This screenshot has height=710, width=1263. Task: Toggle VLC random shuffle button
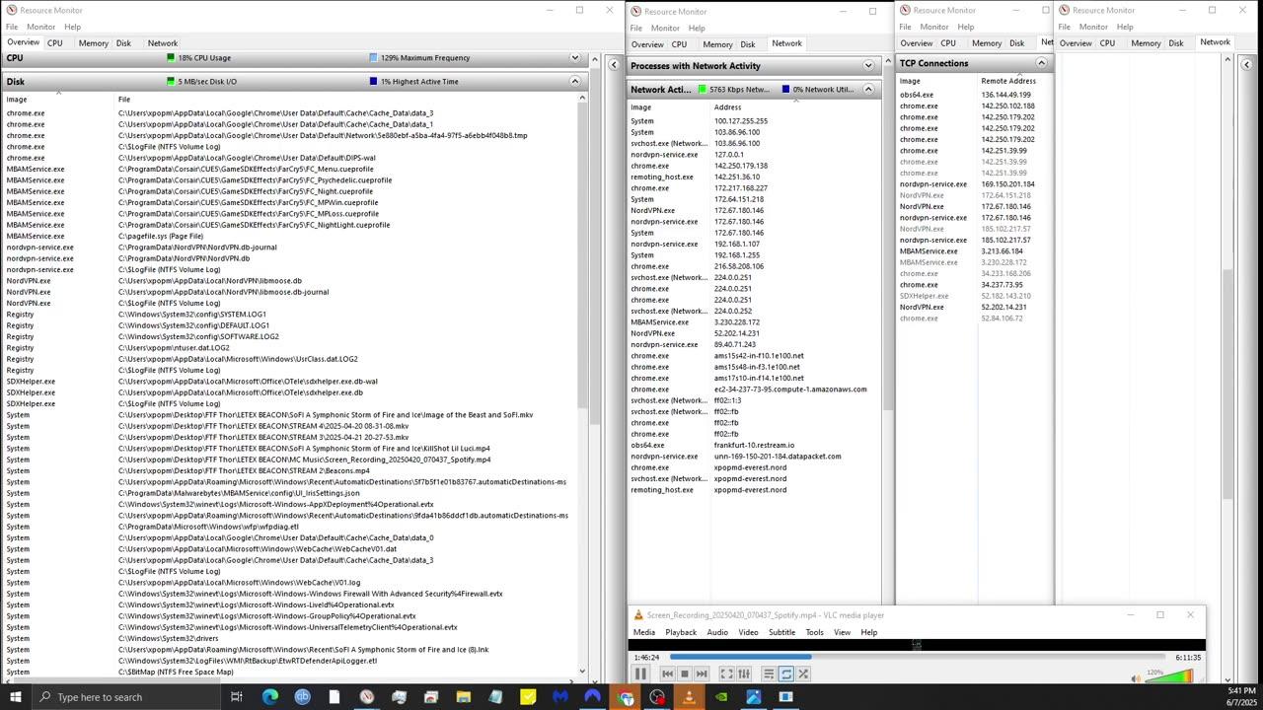803,674
